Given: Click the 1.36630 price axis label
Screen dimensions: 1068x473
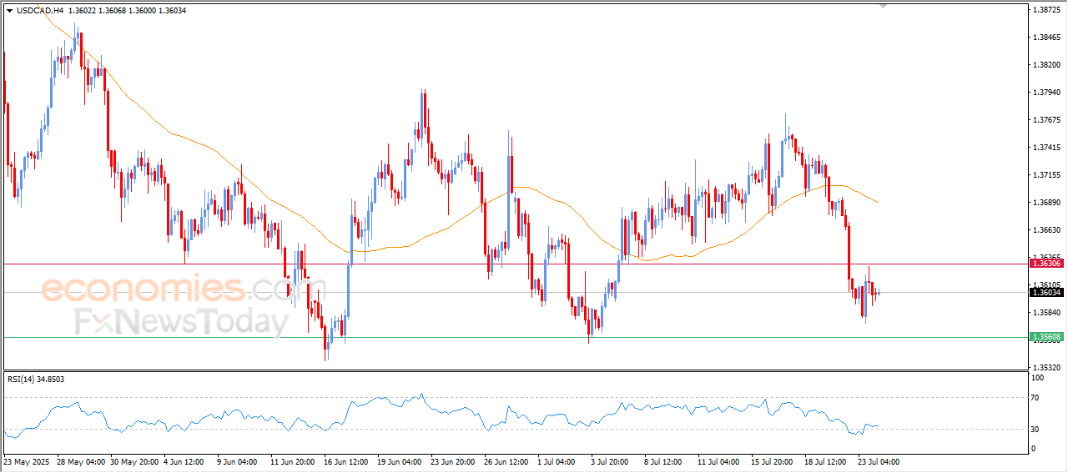Looking at the screenshot, I should coord(1046,230).
